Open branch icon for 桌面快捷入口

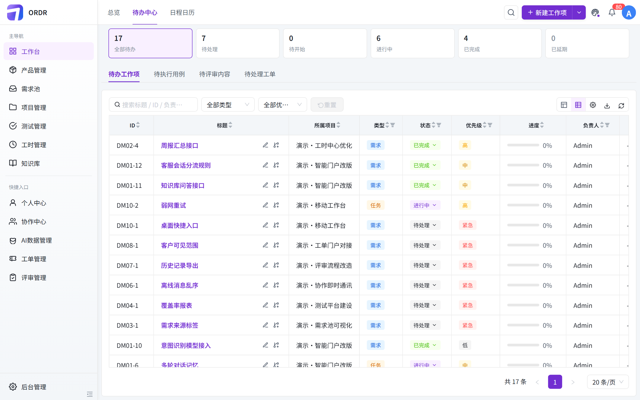[x=276, y=225]
